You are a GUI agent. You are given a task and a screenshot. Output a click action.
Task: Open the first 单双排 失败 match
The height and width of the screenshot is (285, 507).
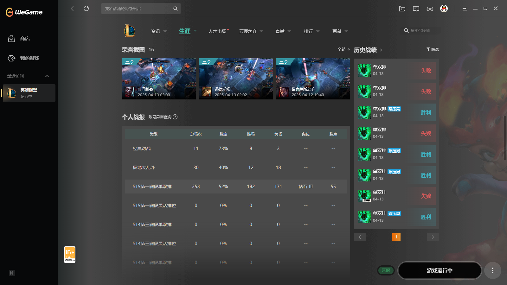point(396,71)
